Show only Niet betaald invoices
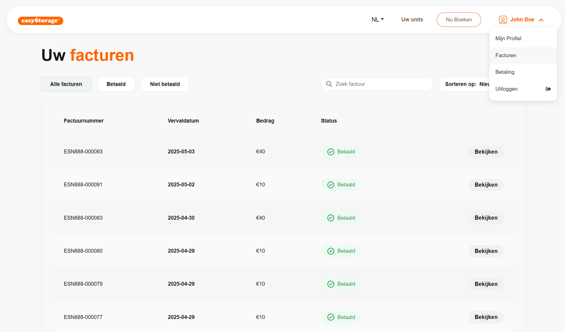565x332 pixels. 165,84
